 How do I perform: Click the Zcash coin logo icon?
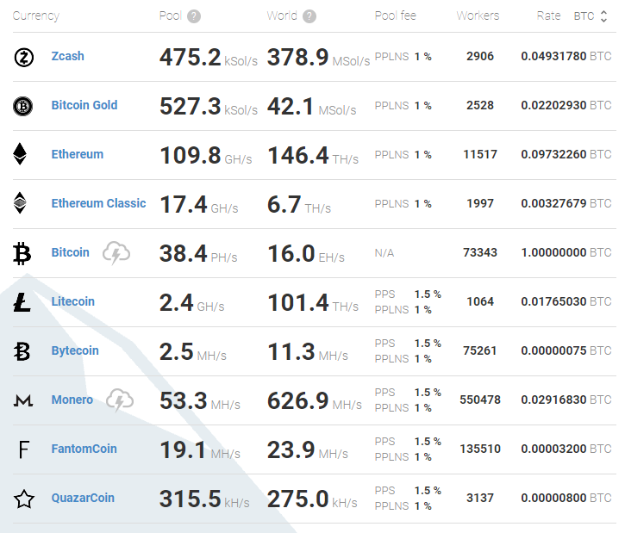pyautogui.click(x=23, y=58)
